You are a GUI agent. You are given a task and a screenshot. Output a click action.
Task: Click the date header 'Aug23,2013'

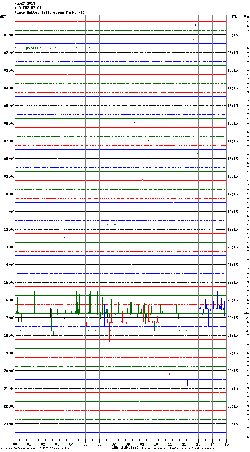click(25, 4)
